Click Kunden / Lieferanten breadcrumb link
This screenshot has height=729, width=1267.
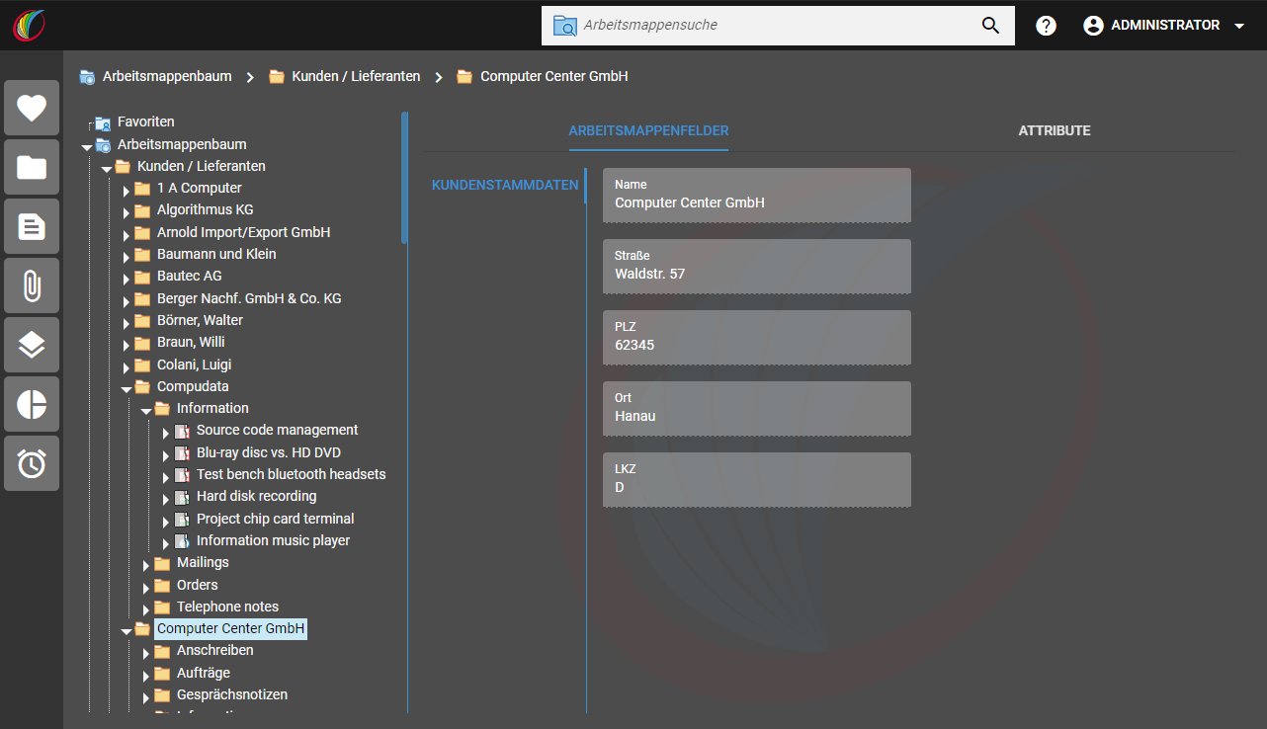click(x=355, y=76)
